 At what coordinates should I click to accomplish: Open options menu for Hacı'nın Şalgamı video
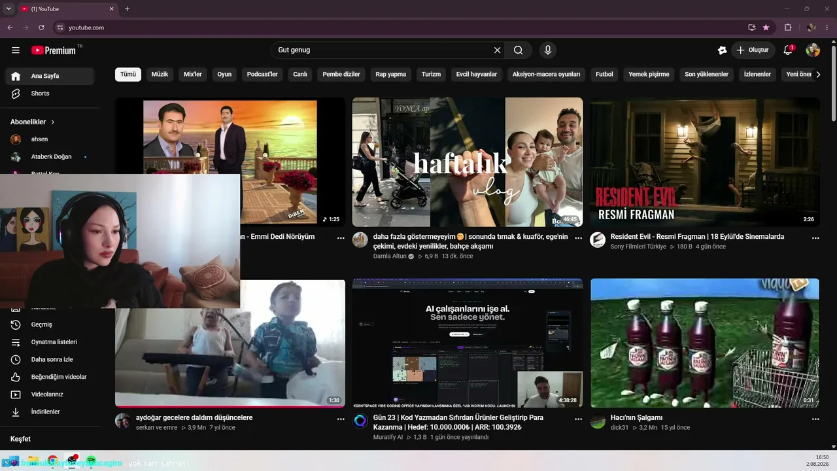pyautogui.click(x=815, y=419)
